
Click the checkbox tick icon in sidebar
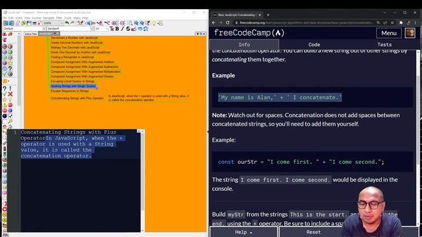tap(11, 116)
